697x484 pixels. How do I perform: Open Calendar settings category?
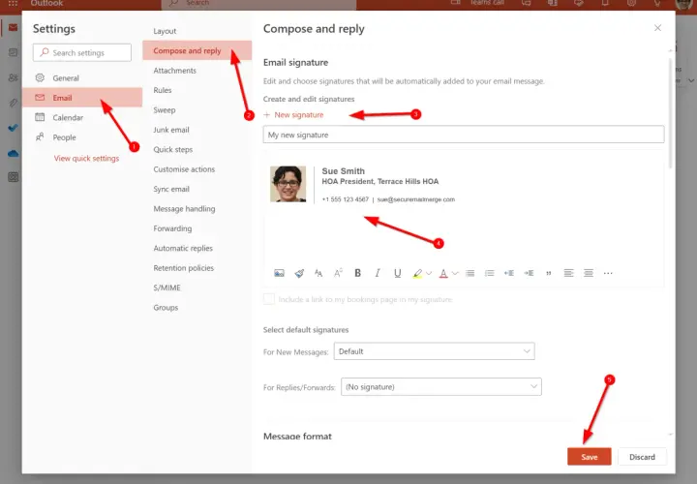pyautogui.click(x=82, y=117)
